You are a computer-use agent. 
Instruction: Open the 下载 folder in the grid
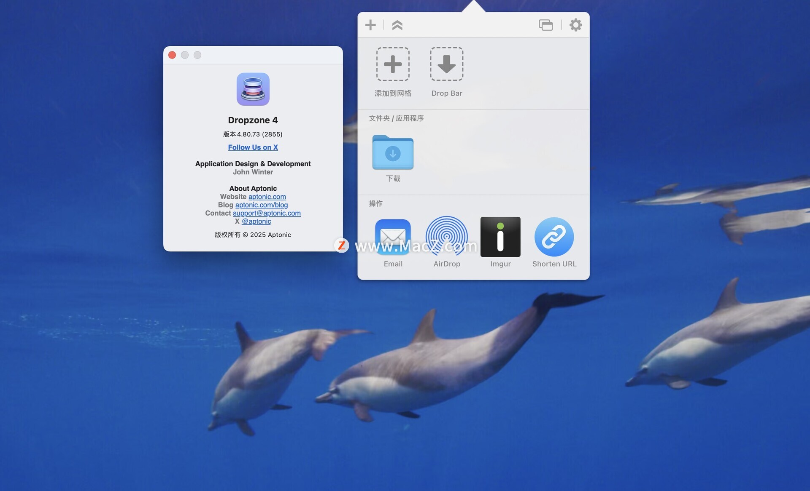coord(393,152)
